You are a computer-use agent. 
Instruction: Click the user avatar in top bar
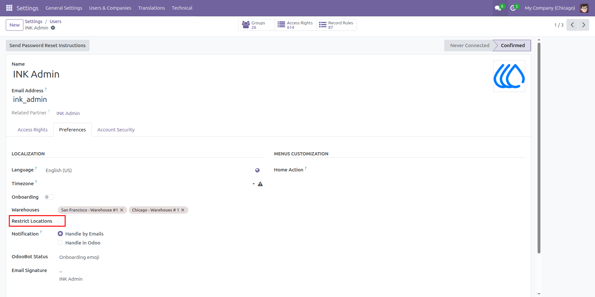(x=584, y=8)
